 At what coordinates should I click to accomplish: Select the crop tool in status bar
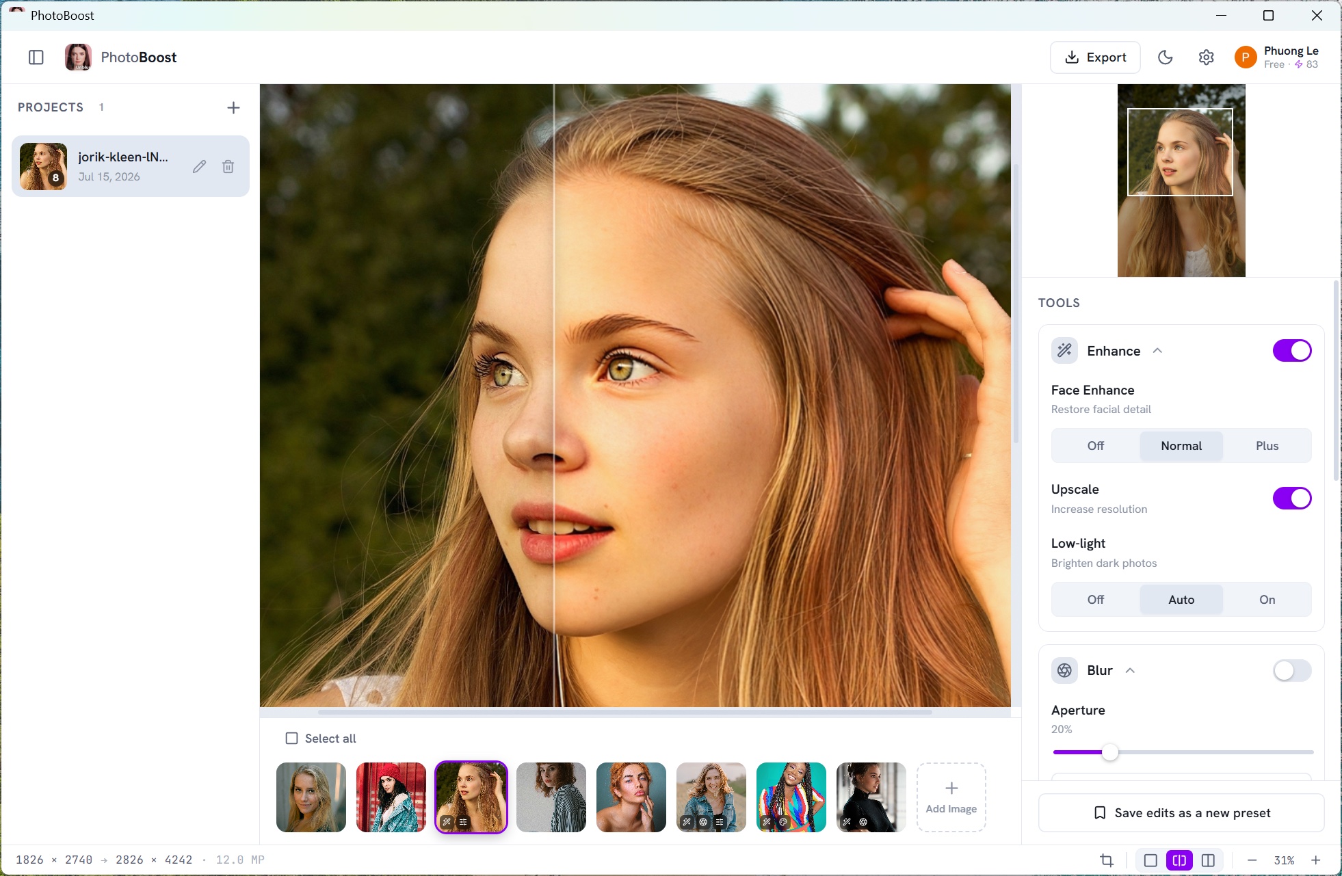(1107, 860)
